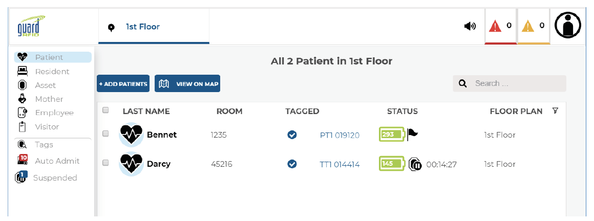594x221 pixels.
Task: Check the box for patient Darcy
Action: (105, 162)
